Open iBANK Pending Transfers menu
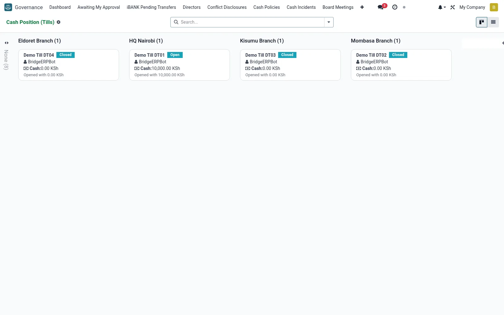The image size is (504, 315). (151, 7)
